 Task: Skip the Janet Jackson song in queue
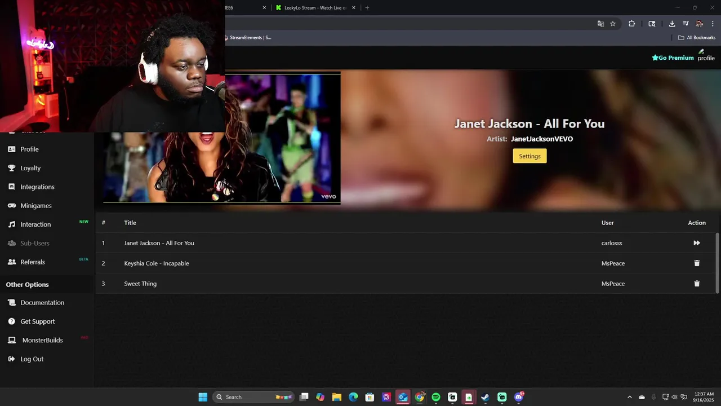point(697,243)
